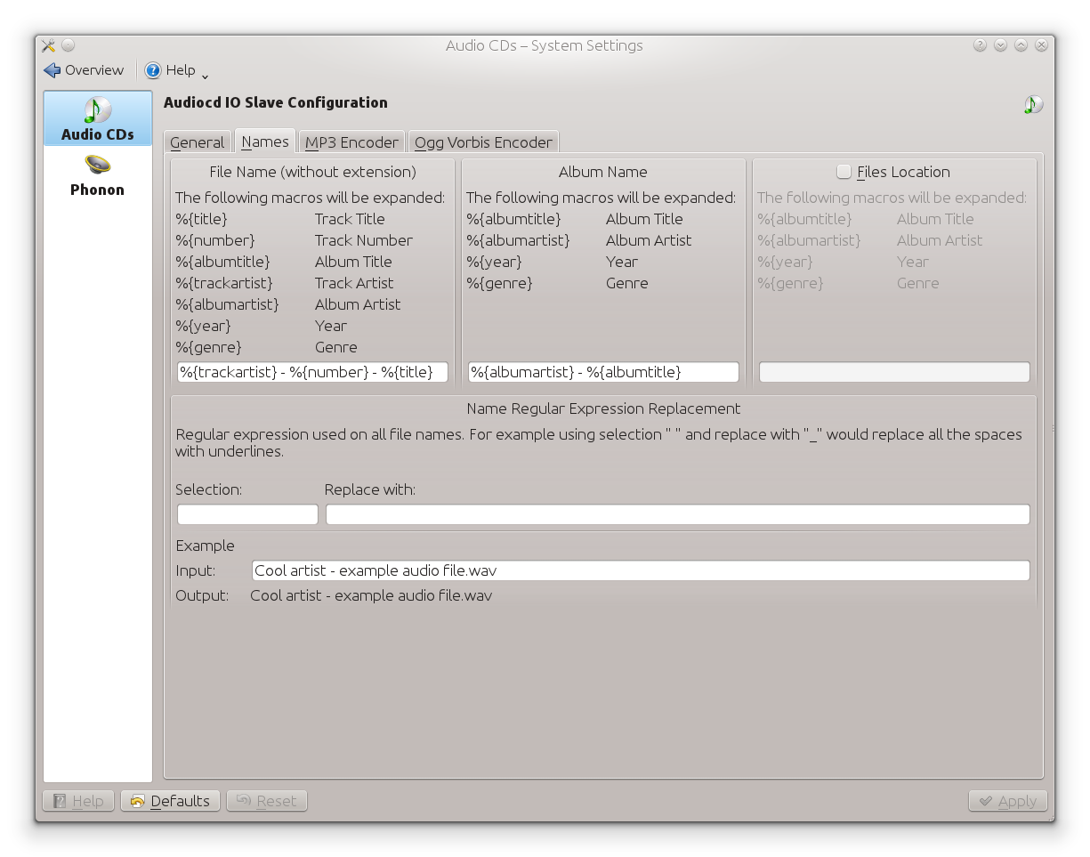Click the tools icon in title bar
The image size is (1090, 857).
[x=48, y=45]
